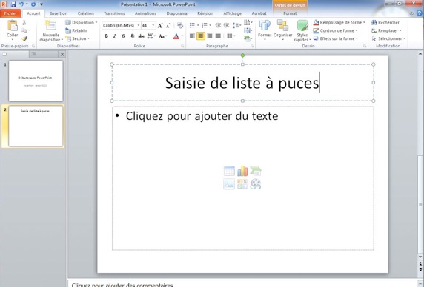Insert clip art via the placeholder icon

(242, 184)
